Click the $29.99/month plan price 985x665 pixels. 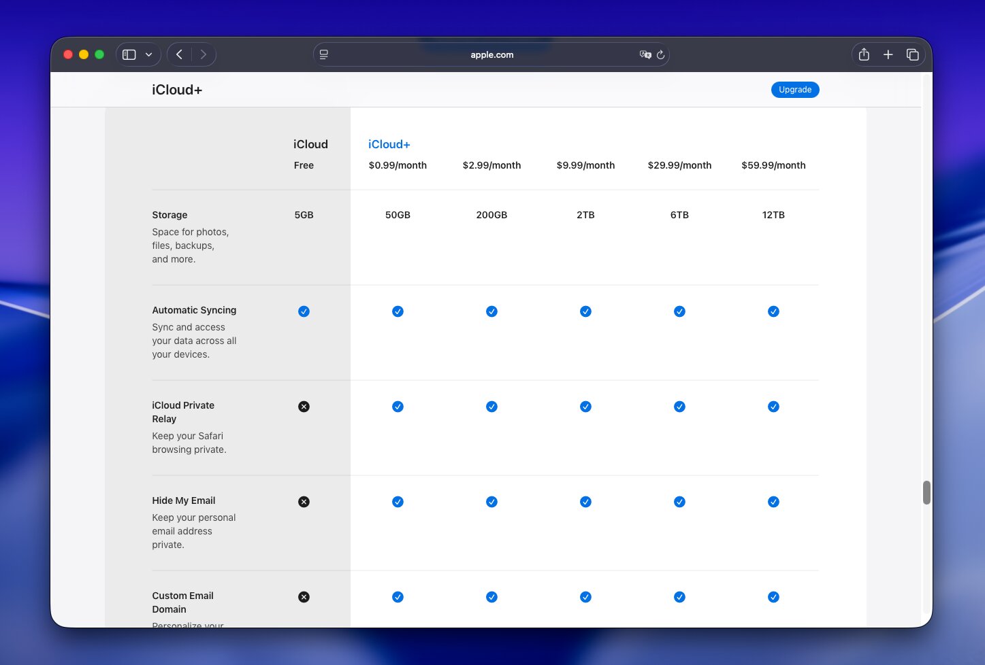679,165
